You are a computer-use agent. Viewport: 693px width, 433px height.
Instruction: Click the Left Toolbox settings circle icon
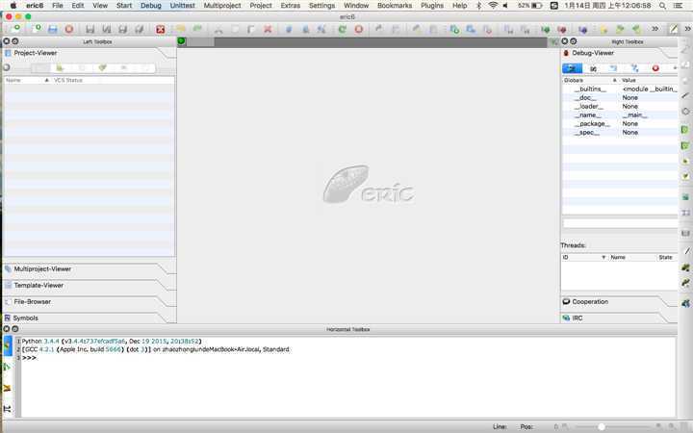pos(15,41)
